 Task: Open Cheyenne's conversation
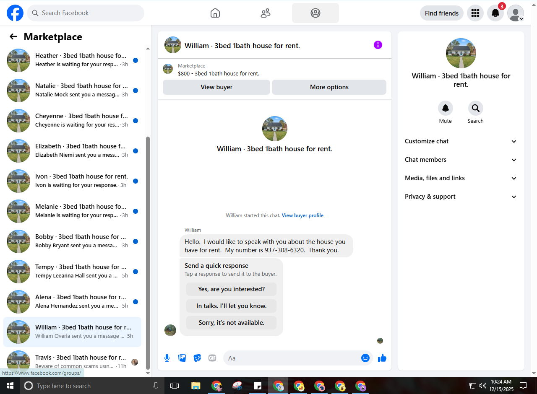pyautogui.click(x=72, y=121)
